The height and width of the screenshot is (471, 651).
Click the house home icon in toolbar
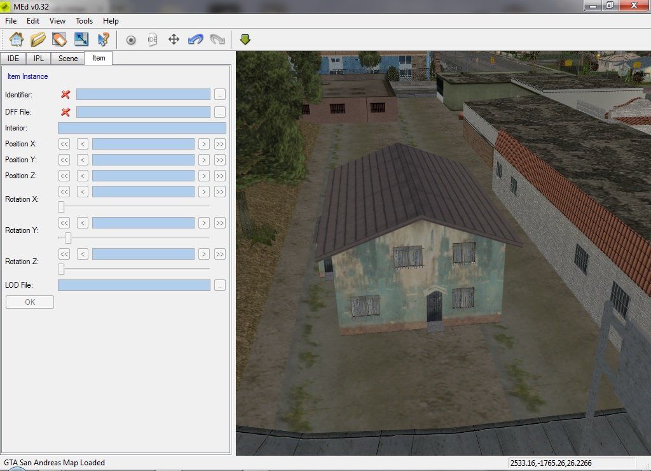click(x=17, y=39)
